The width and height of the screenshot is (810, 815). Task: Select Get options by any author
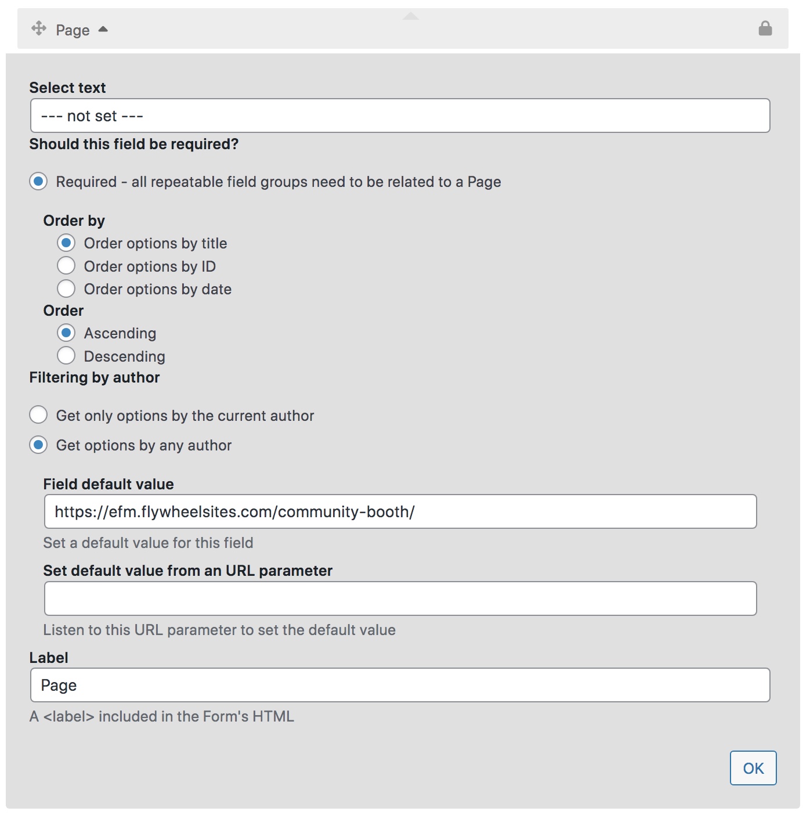(38, 445)
